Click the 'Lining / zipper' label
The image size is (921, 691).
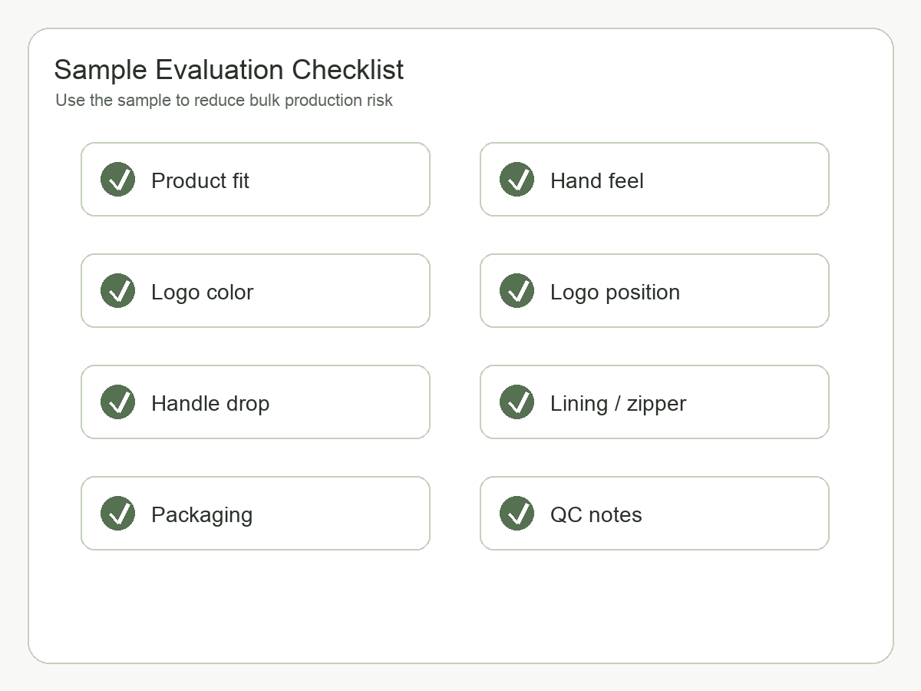[618, 403]
